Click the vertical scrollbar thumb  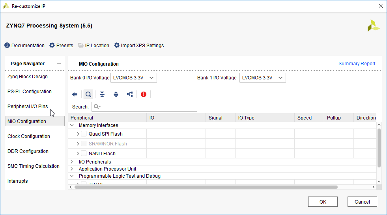[x=379, y=148]
